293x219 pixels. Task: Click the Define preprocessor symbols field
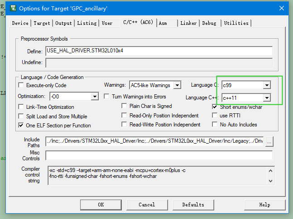tap(159, 51)
